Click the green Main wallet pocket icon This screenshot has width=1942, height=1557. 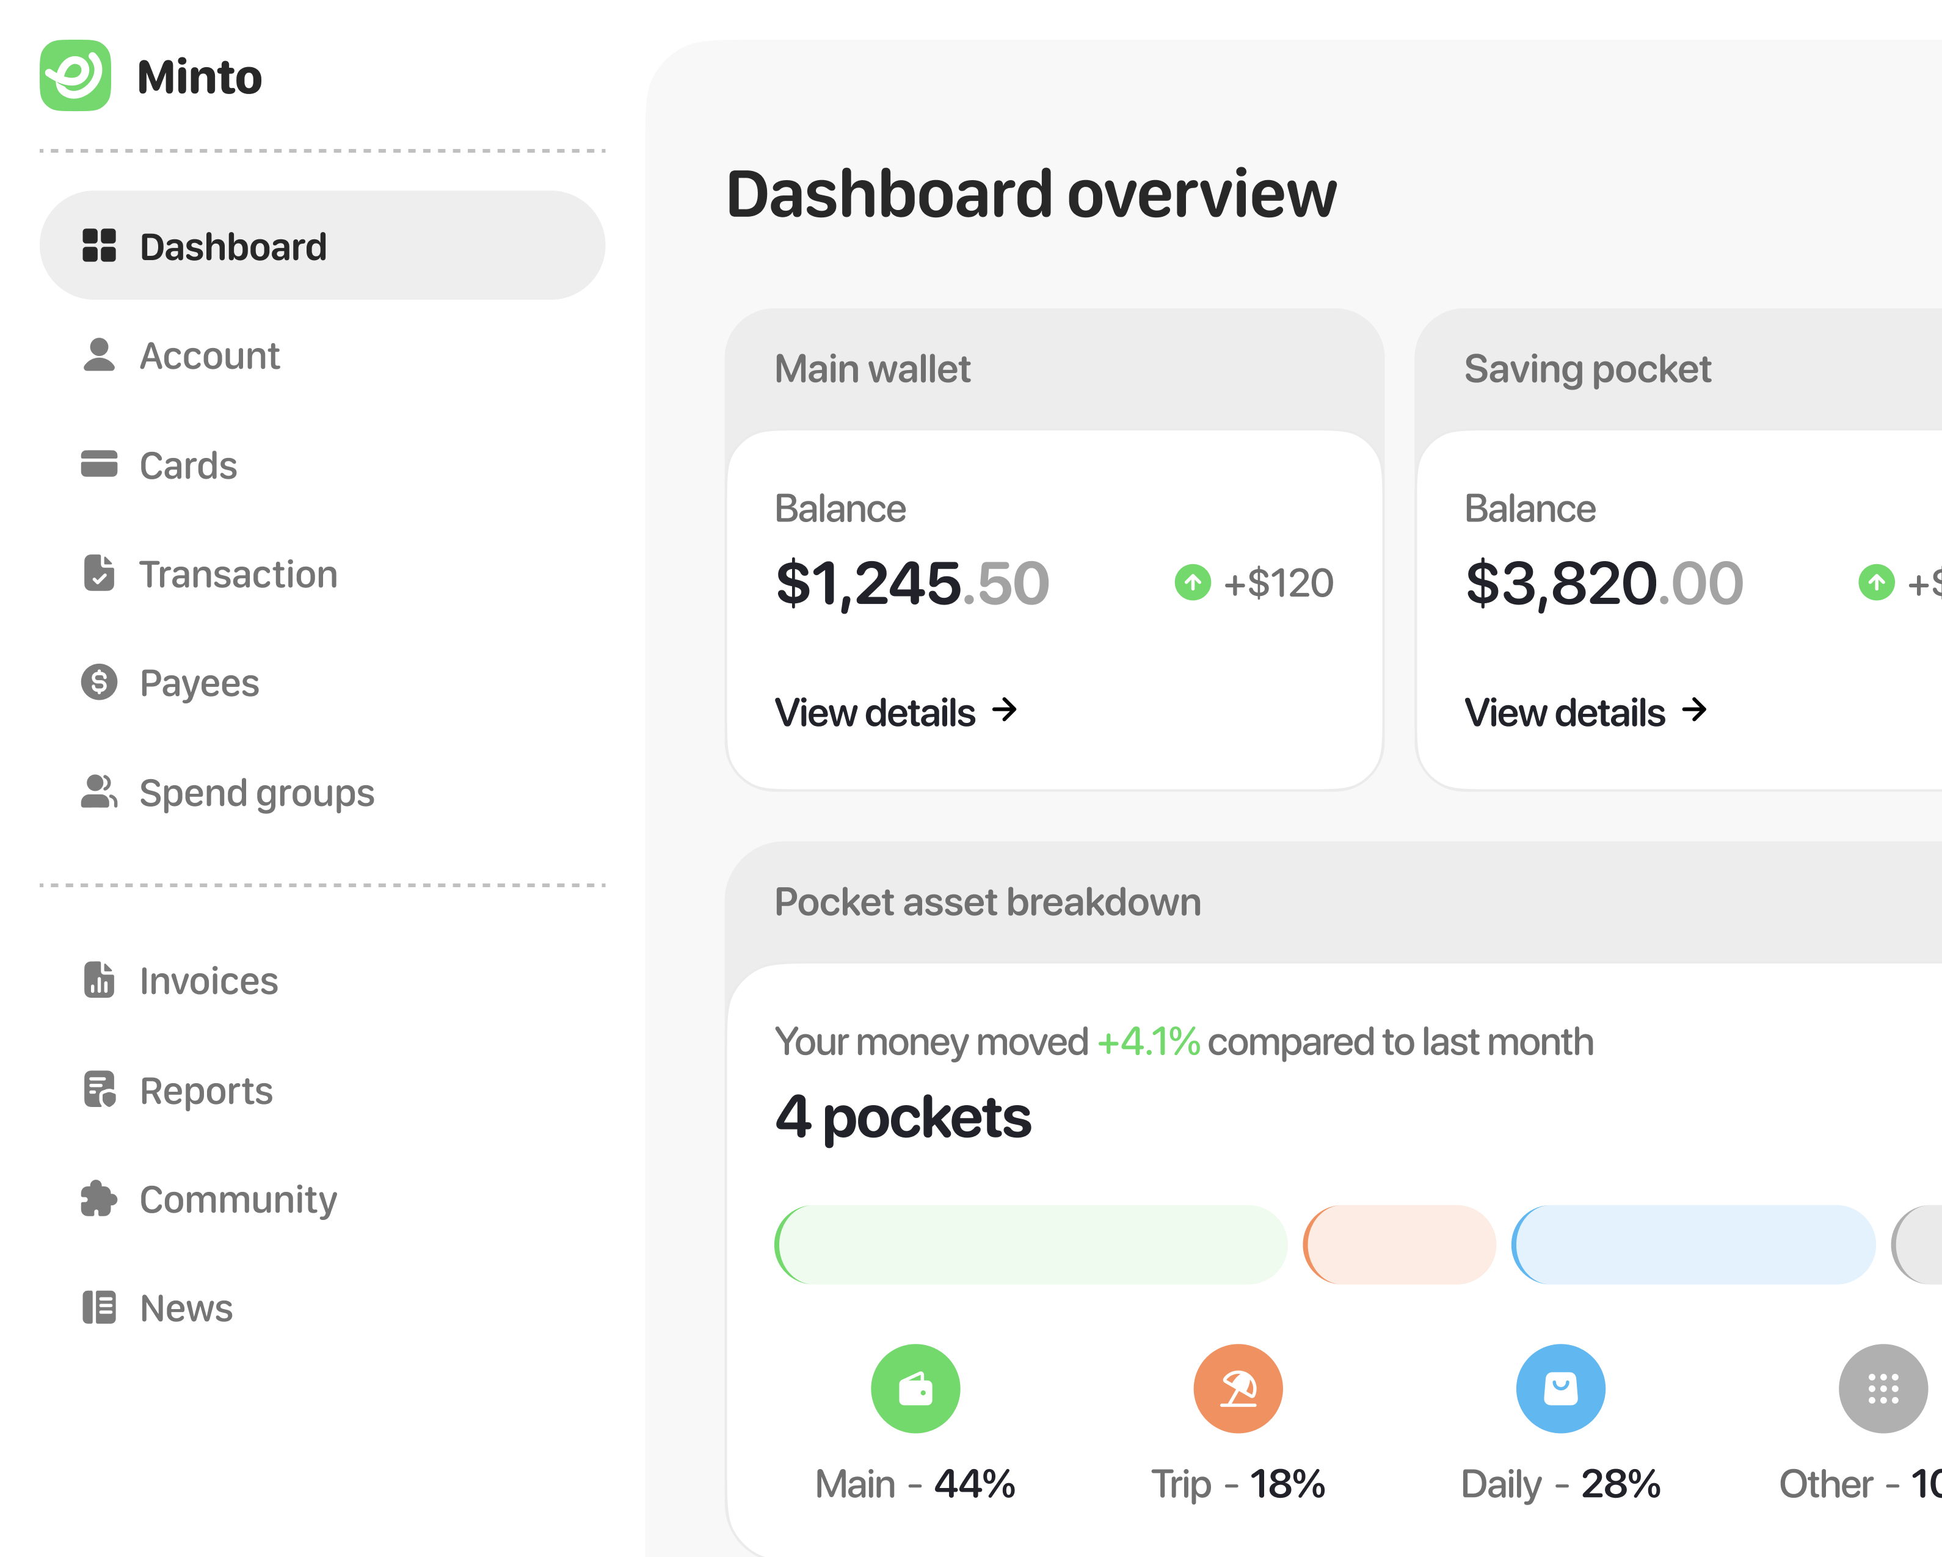(914, 1388)
